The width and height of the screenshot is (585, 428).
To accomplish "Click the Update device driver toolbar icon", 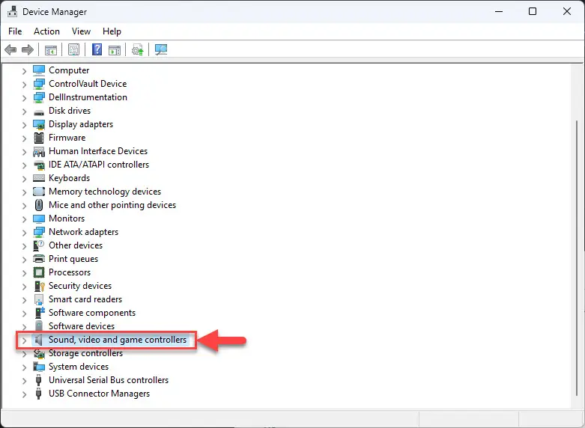I will [x=138, y=49].
